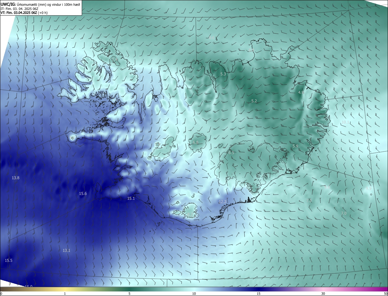Screen dimensions: 388x296
Task: Click the legend tick label 10
Action: pos(194,294)
